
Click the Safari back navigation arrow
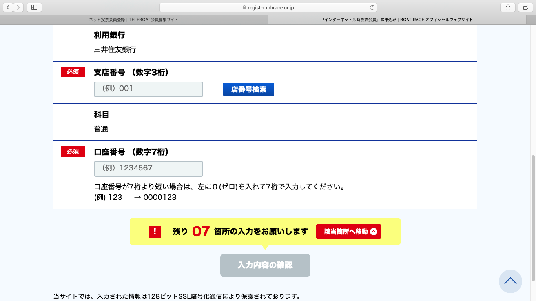coord(8,7)
